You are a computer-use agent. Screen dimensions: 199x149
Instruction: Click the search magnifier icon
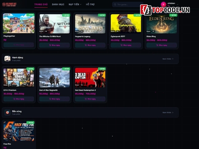pyautogui.click(x=115, y=4)
